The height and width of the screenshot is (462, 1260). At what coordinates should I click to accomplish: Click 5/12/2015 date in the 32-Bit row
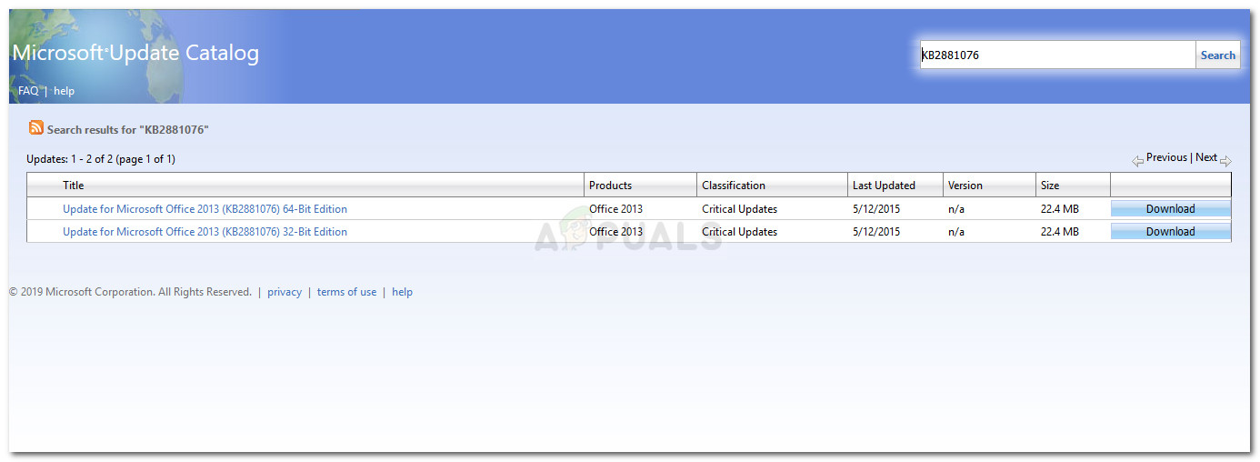[876, 232]
